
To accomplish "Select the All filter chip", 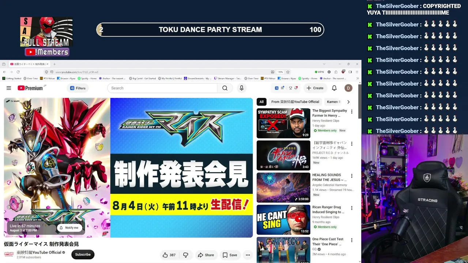I will click(261, 102).
